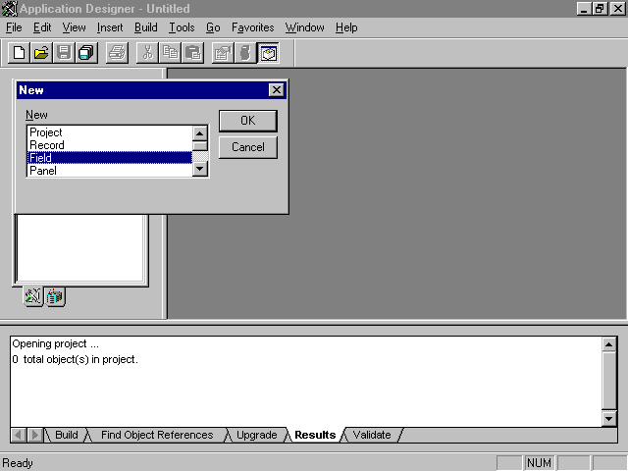This screenshot has width=628, height=471.
Task: Open the File menu
Action: (x=14, y=27)
